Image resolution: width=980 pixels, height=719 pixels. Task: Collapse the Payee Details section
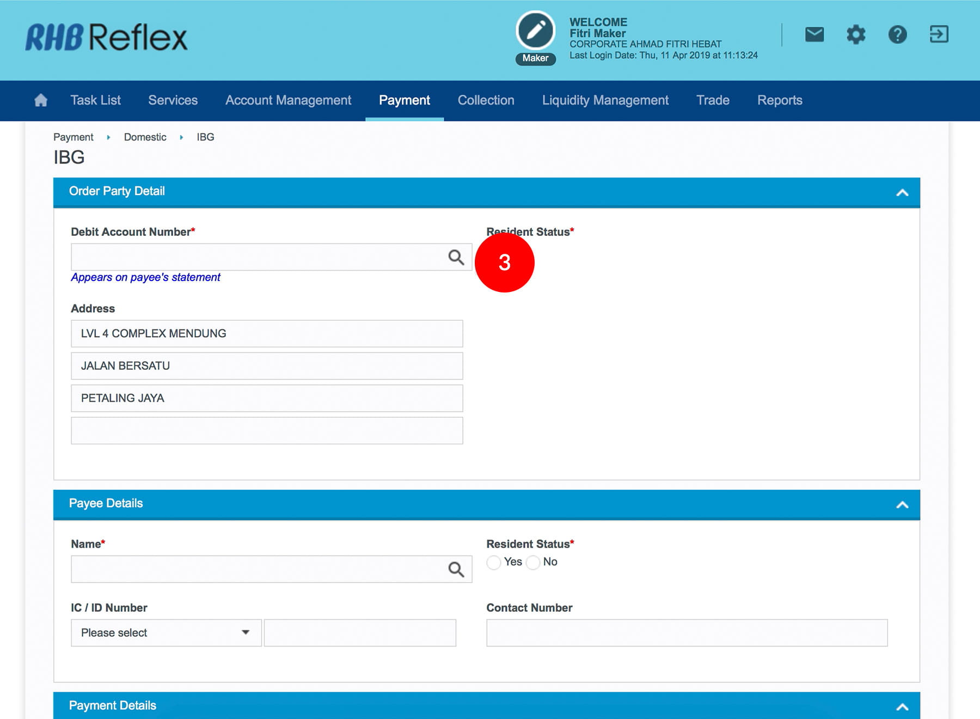click(902, 504)
